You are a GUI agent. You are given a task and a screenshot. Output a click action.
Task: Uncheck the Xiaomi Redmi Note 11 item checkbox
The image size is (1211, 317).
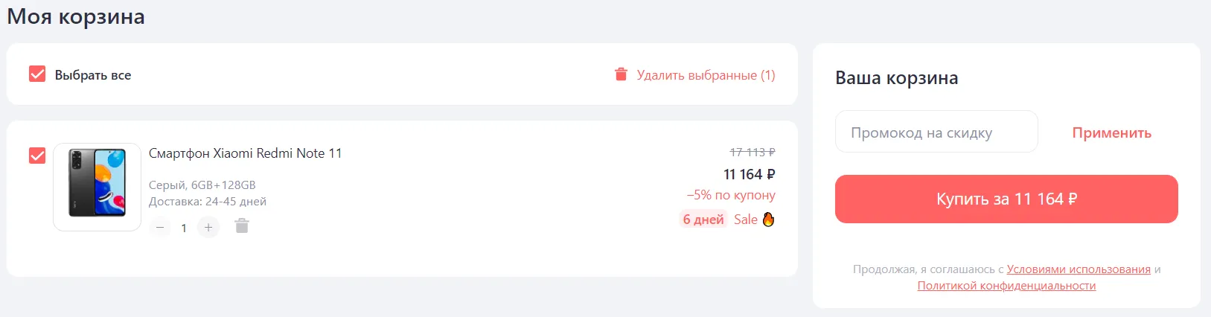pyautogui.click(x=37, y=156)
